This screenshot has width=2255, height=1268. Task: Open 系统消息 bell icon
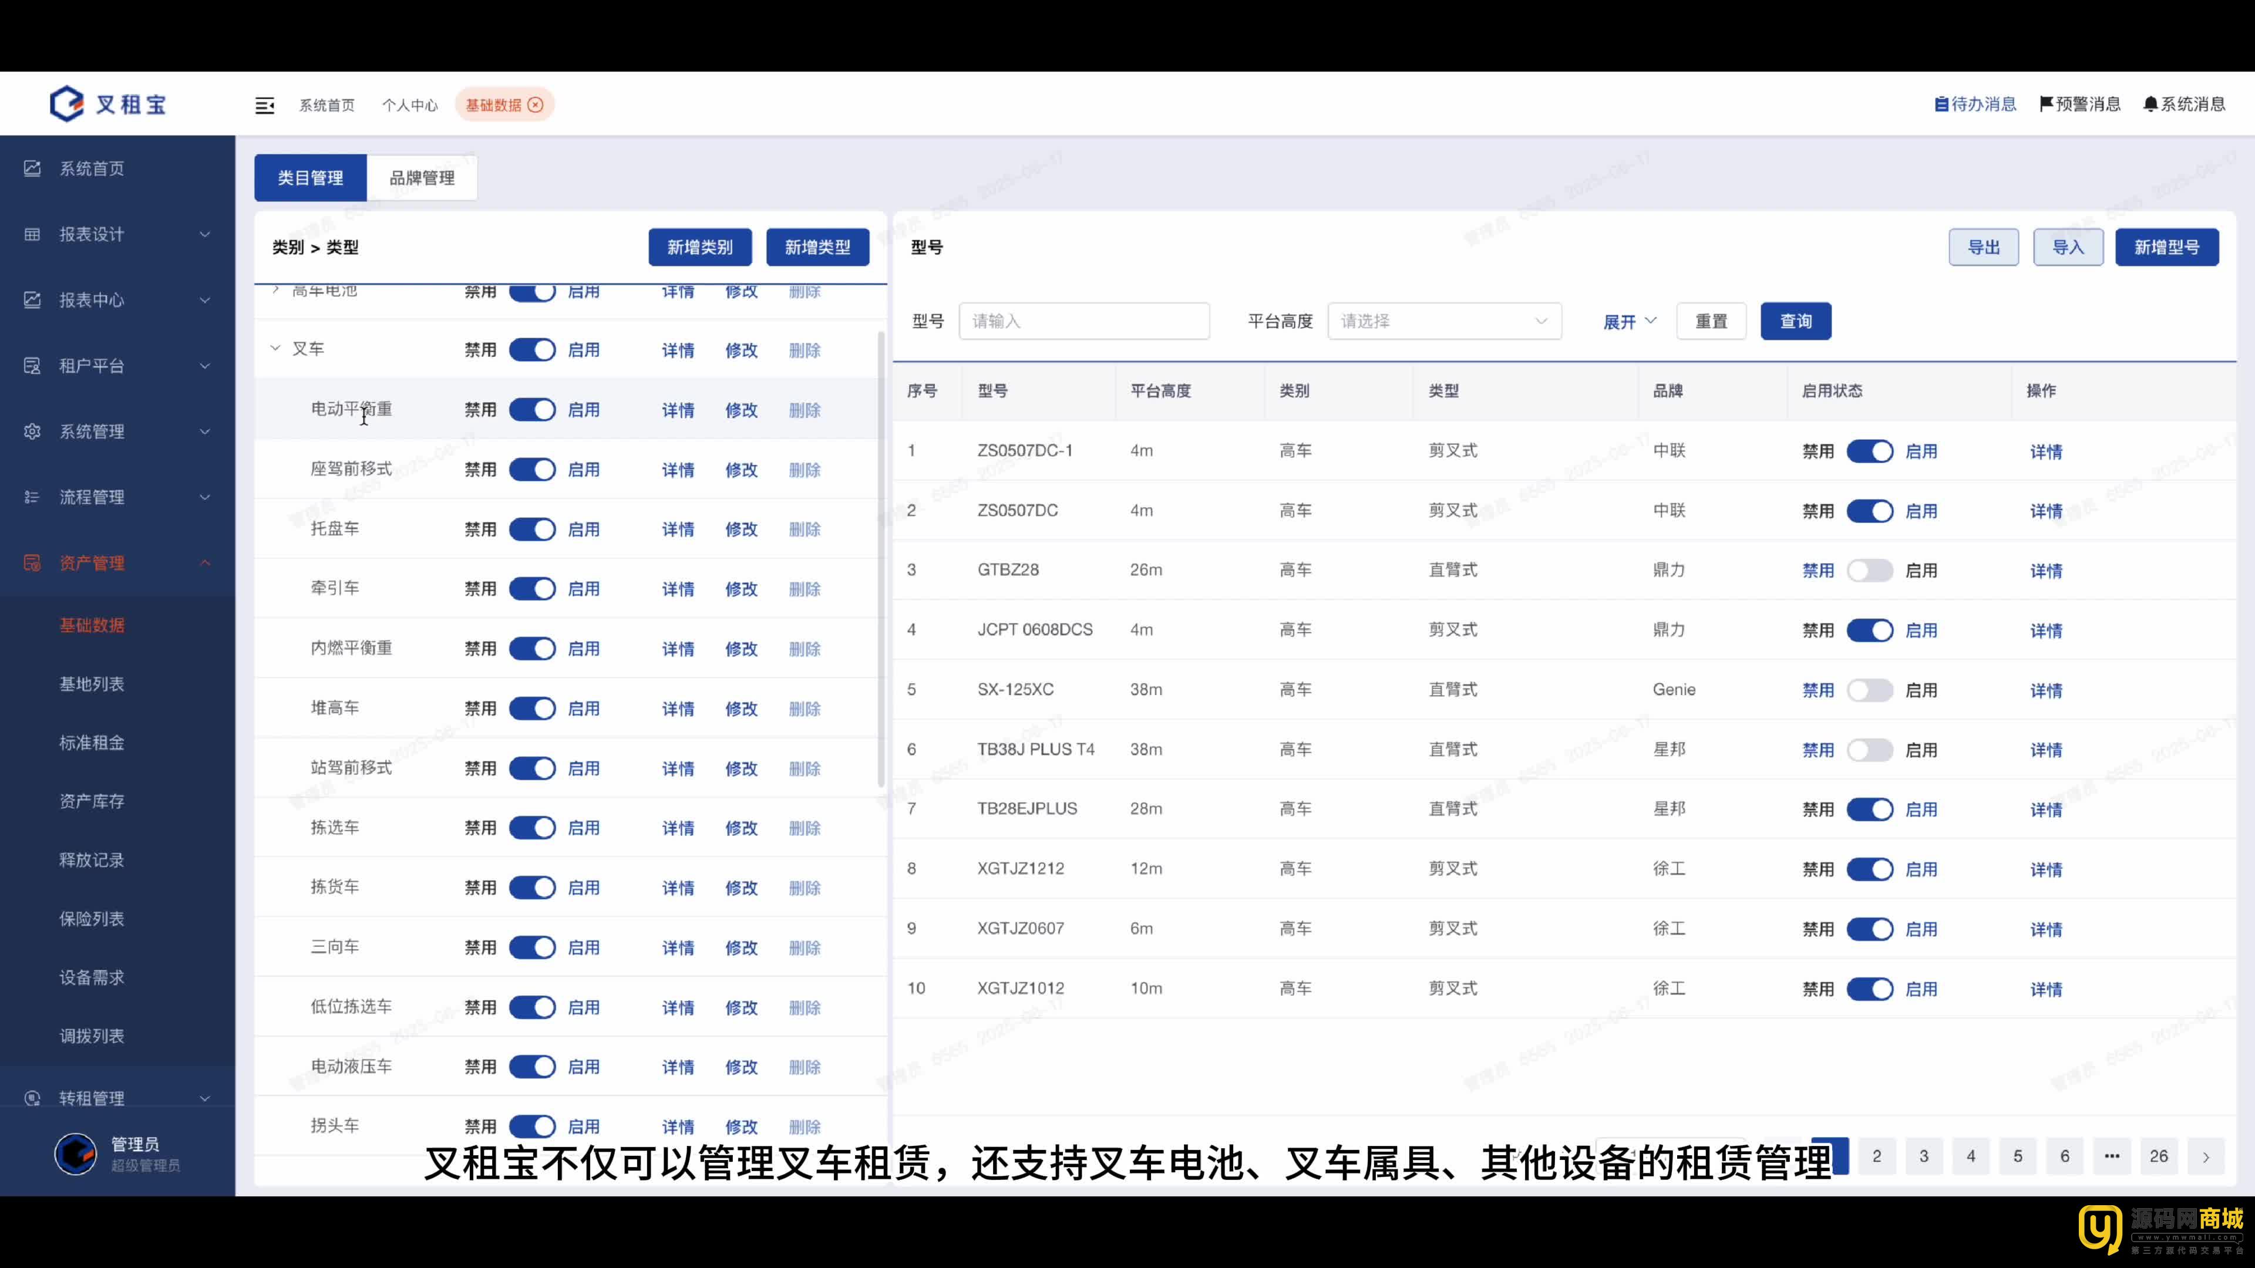2150,104
